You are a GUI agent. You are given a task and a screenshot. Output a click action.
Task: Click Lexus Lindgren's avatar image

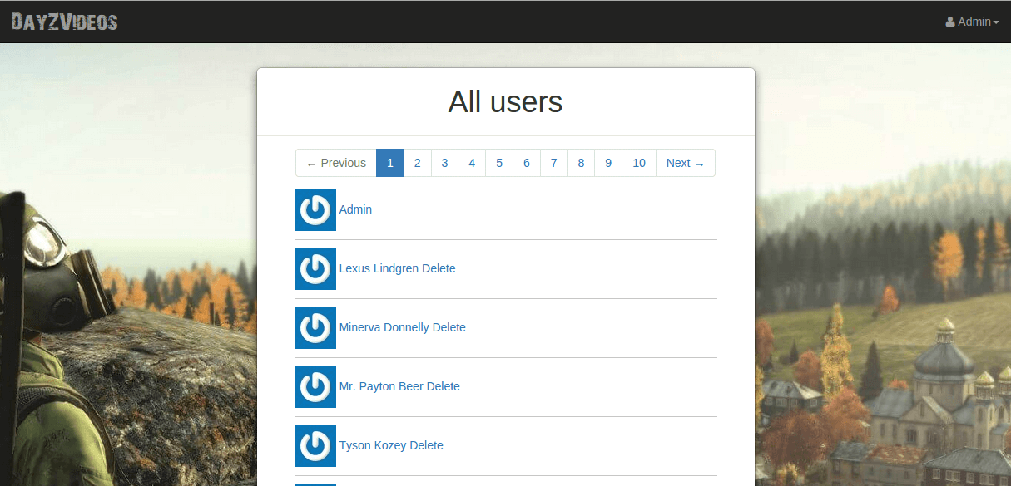pos(315,269)
